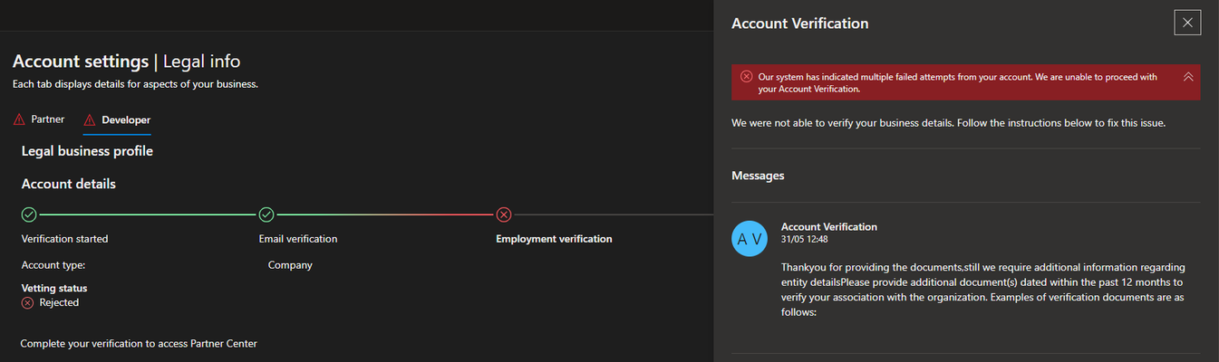
Task: Click the Messages section heading
Action: click(758, 176)
